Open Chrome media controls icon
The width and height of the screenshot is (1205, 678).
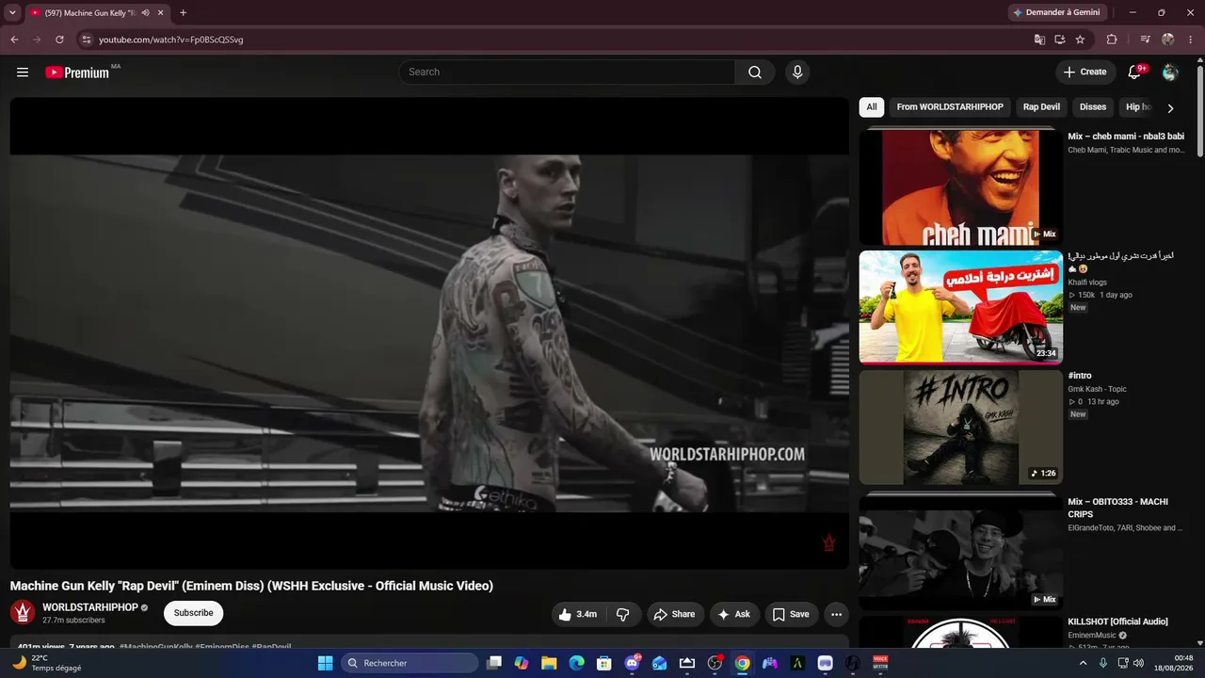click(x=1145, y=40)
